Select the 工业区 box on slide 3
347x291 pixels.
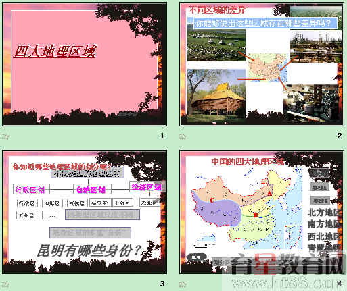coord(26,215)
